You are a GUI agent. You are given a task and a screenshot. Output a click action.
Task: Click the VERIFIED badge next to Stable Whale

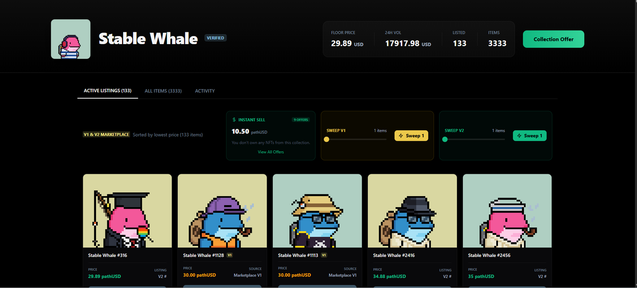216,38
